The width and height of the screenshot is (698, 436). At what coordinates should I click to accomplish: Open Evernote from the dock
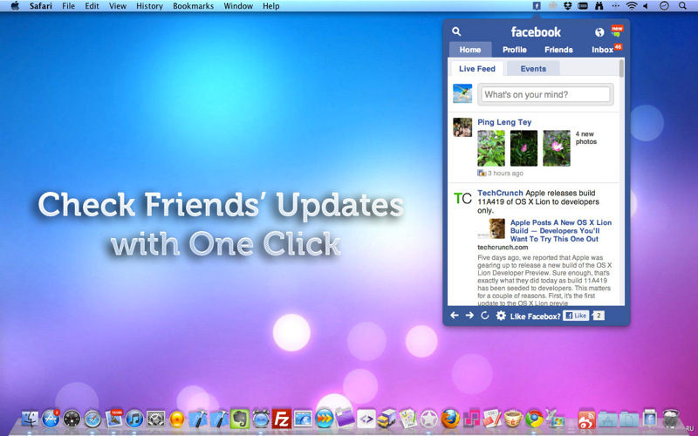tap(240, 419)
